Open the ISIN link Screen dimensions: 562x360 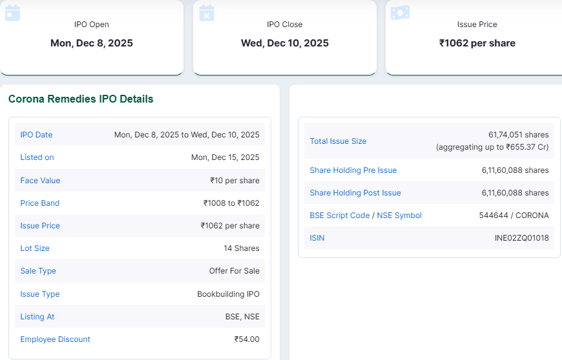pyautogui.click(x=317, y=238)
